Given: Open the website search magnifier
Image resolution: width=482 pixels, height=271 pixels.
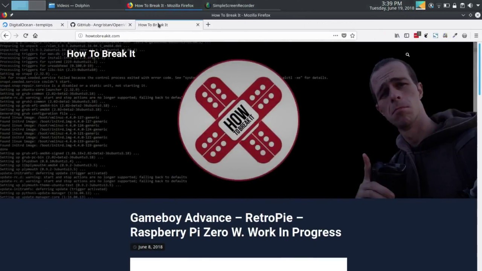Looking at the screenshot, I should coord(407,55).
